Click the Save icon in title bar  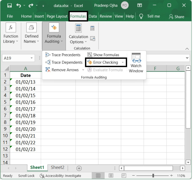click(x=9, y=6)
